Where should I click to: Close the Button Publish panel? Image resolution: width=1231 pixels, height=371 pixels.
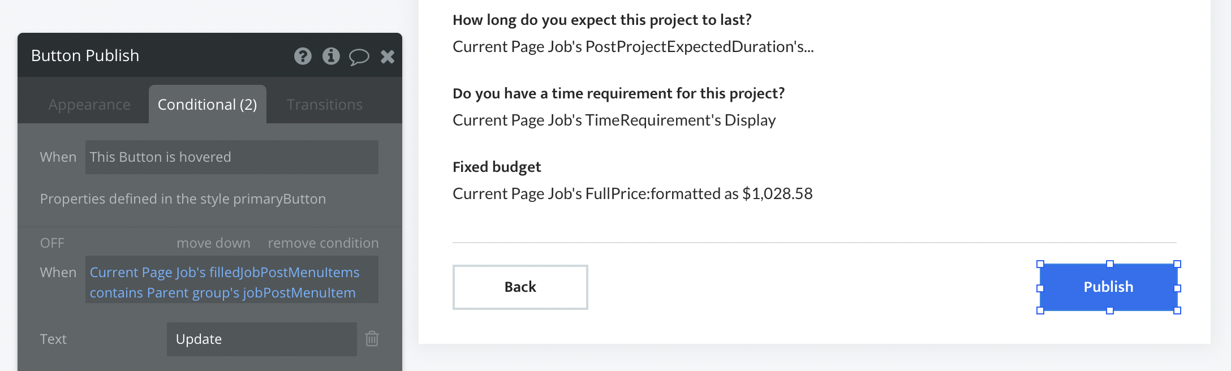click(x=388, y=56)
